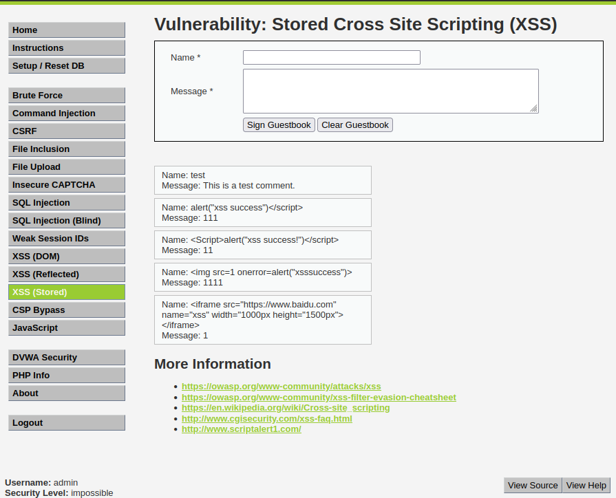Click the View Help button
This screenshot has width=616, height=498.
[586, 486]
